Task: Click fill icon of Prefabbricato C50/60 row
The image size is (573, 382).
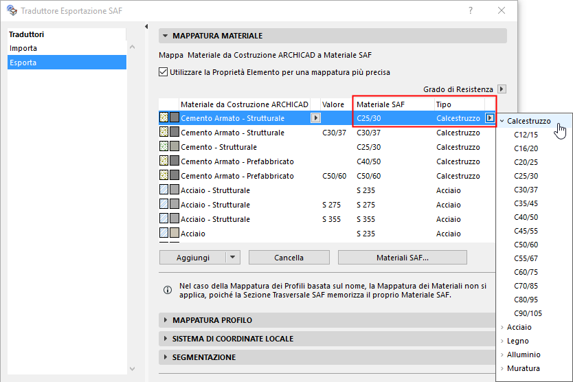Action: click(x=164, y=175)
